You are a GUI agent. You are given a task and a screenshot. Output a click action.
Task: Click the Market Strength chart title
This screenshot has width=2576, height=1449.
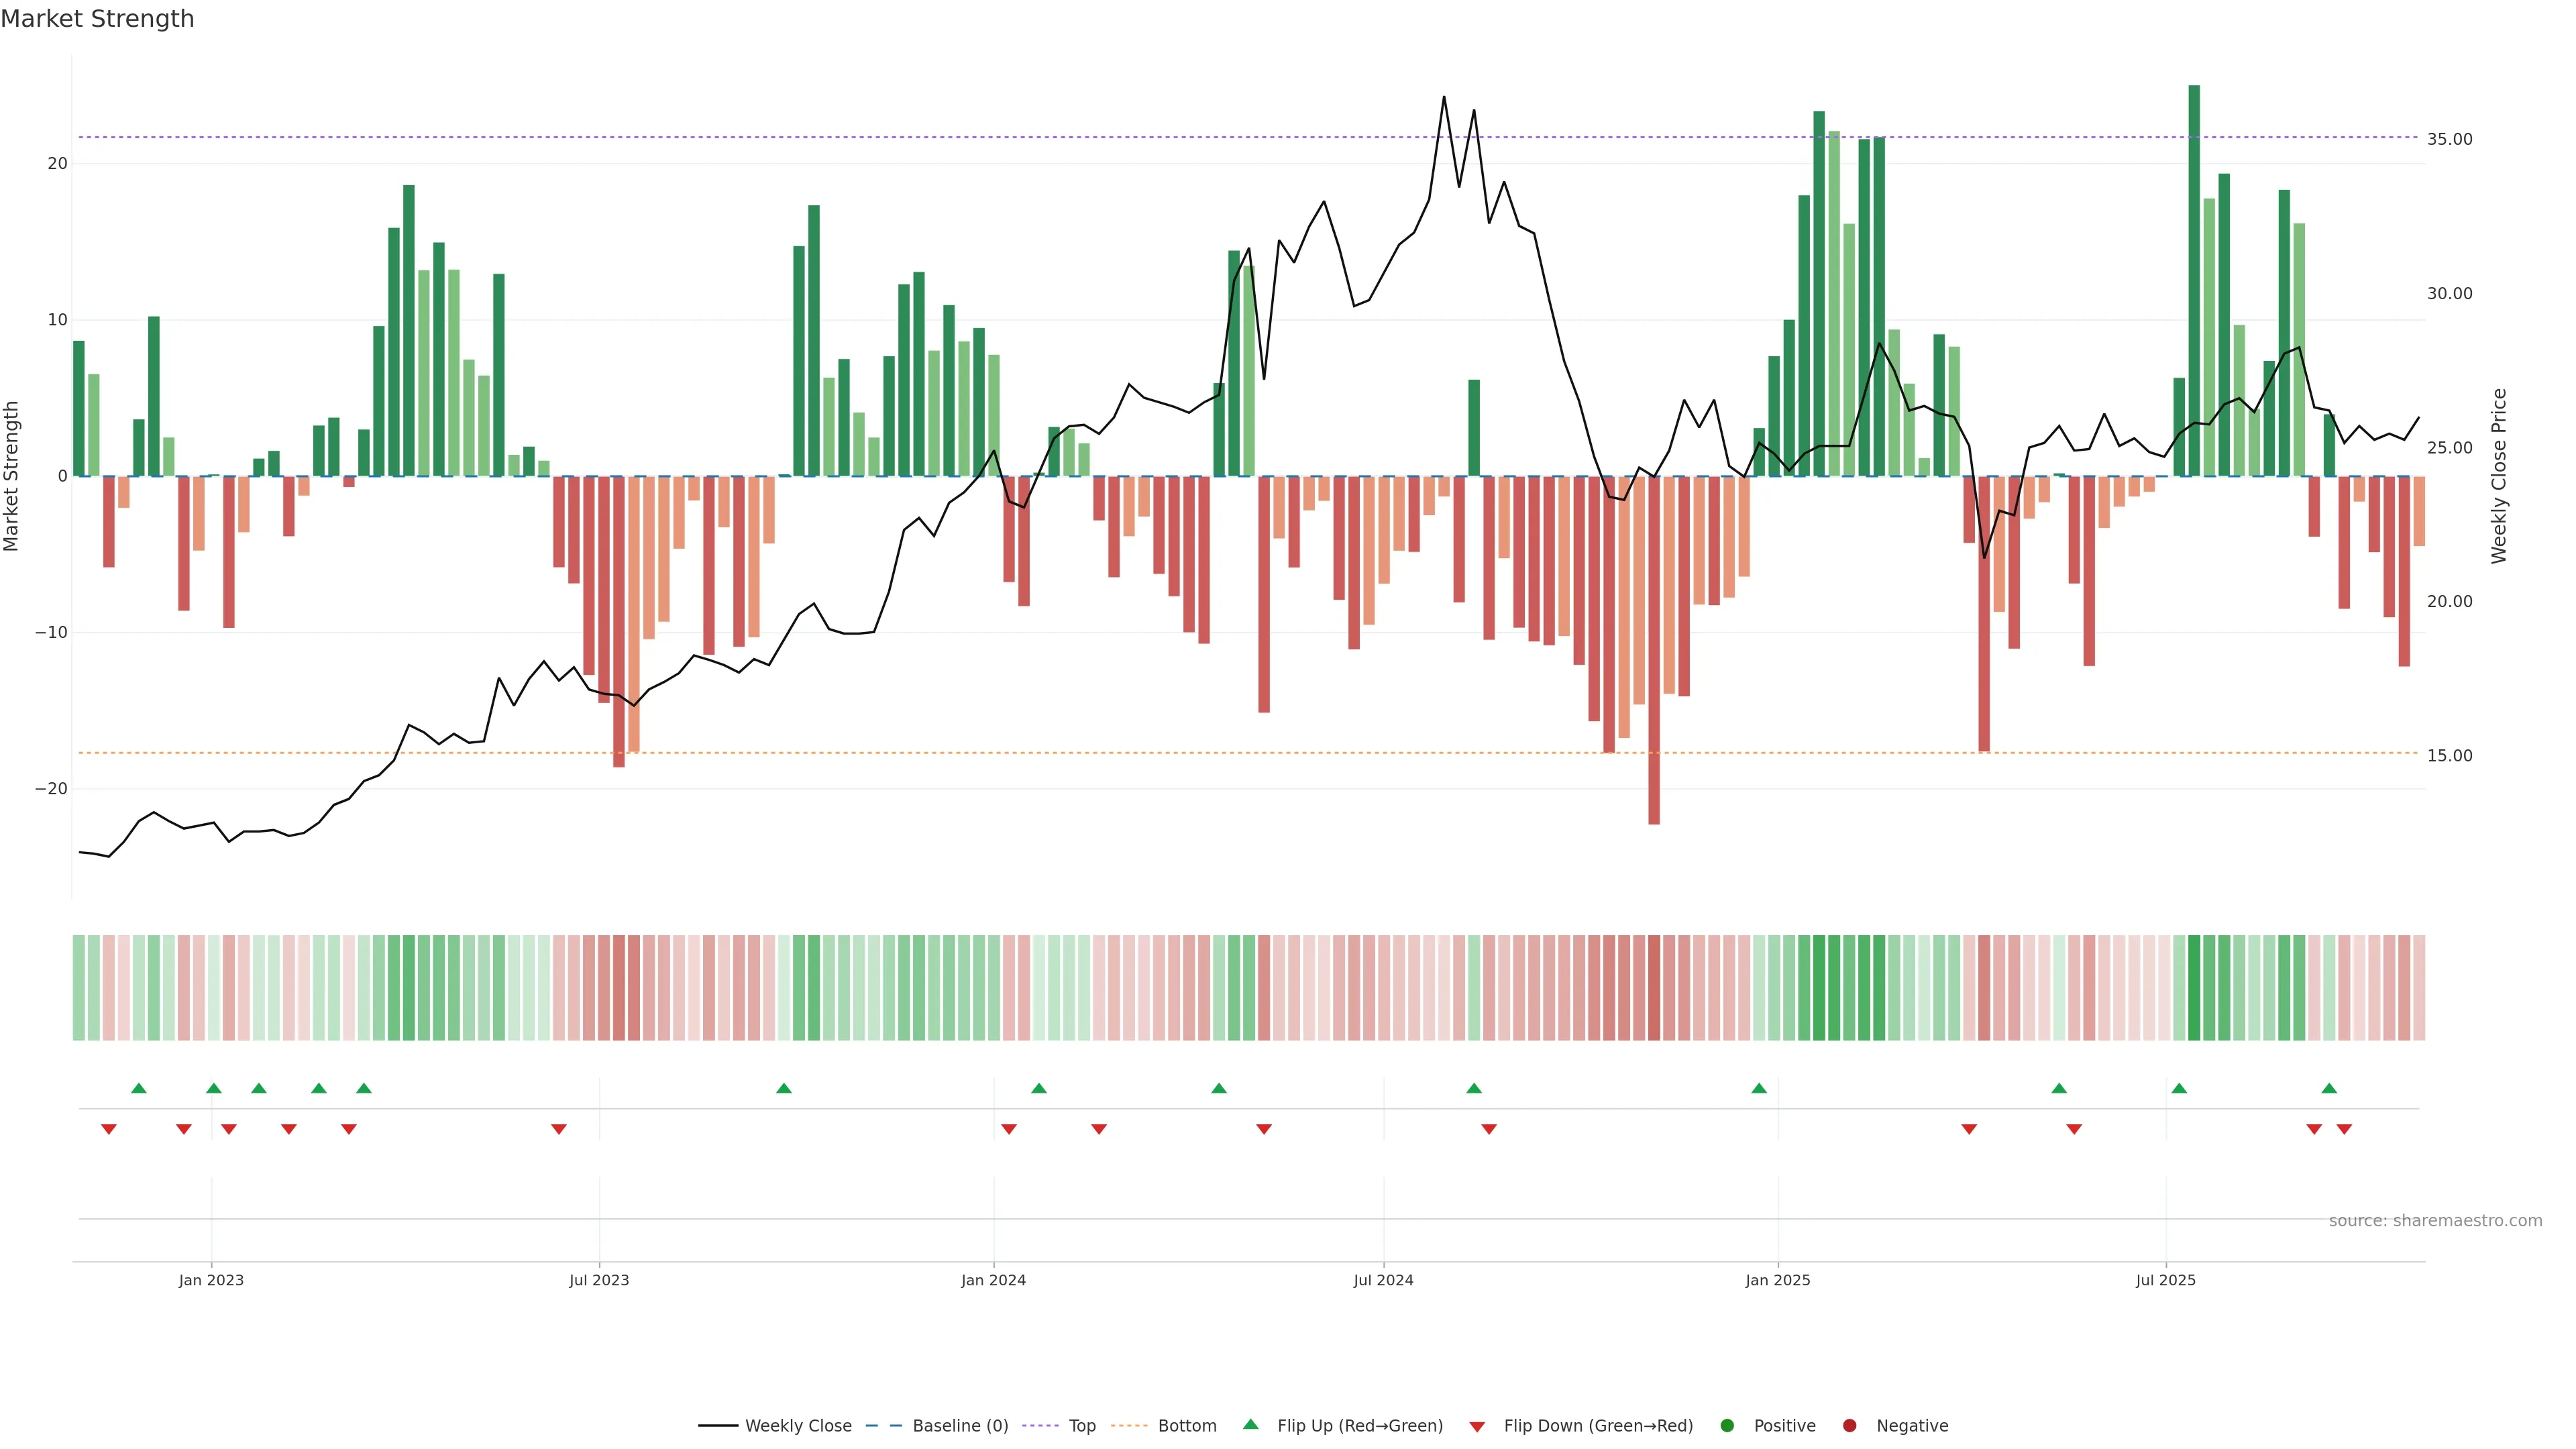tap(97, 19)
